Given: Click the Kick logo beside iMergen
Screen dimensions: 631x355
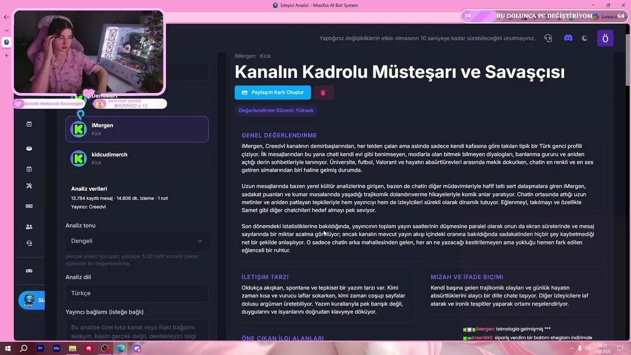Looking at the screenshot, I should (x=78, y=129).
